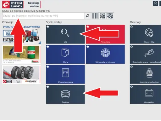
Task: Toggle favorite star on Akcesoria samochodowe
Action: tap(131, 67)
